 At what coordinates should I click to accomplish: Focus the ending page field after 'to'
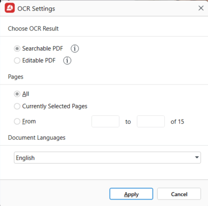pos(151,121)
